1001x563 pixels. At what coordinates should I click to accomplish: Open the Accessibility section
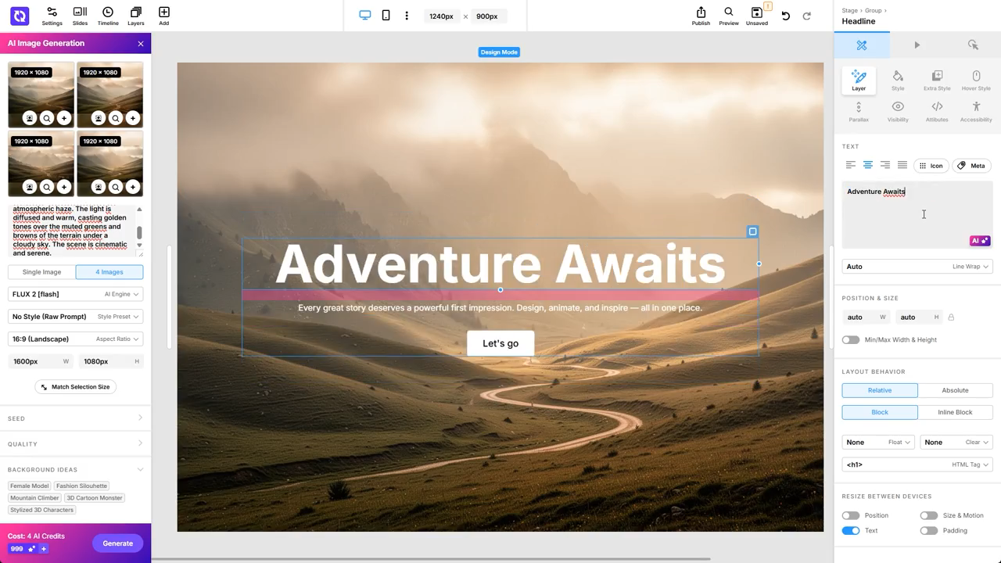[976, 111]
